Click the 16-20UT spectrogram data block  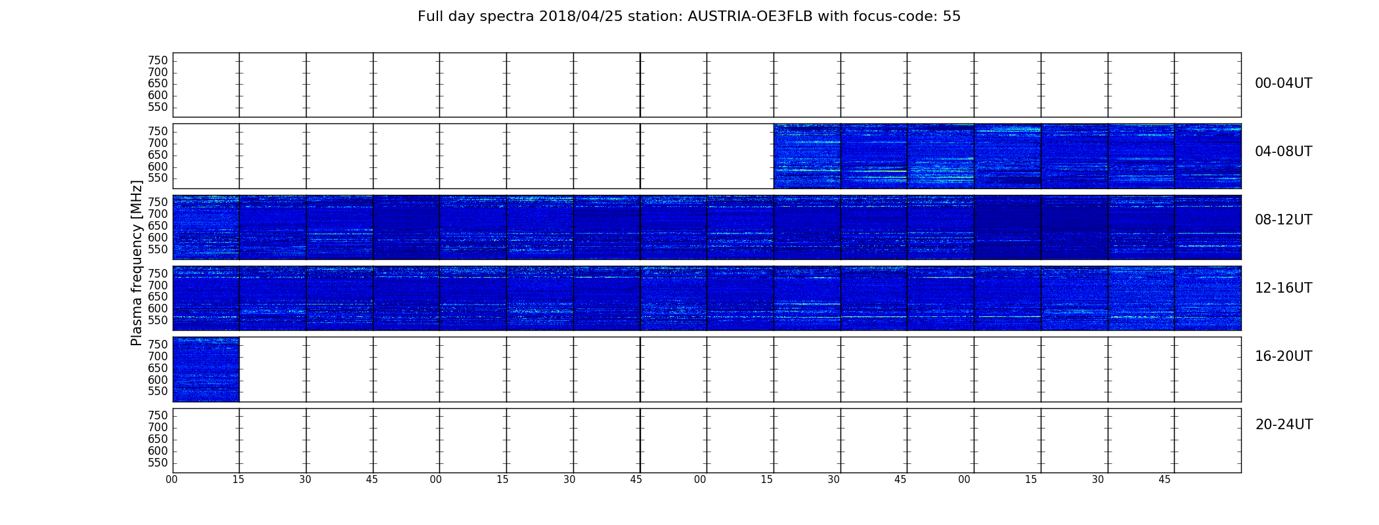click(x=206, y=369)
